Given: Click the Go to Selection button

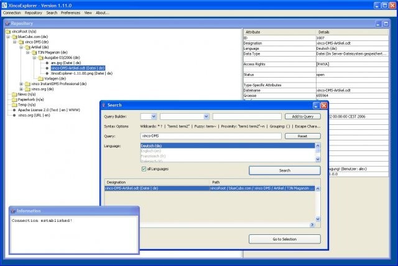Looking at the screenshot, I should 285,239.
